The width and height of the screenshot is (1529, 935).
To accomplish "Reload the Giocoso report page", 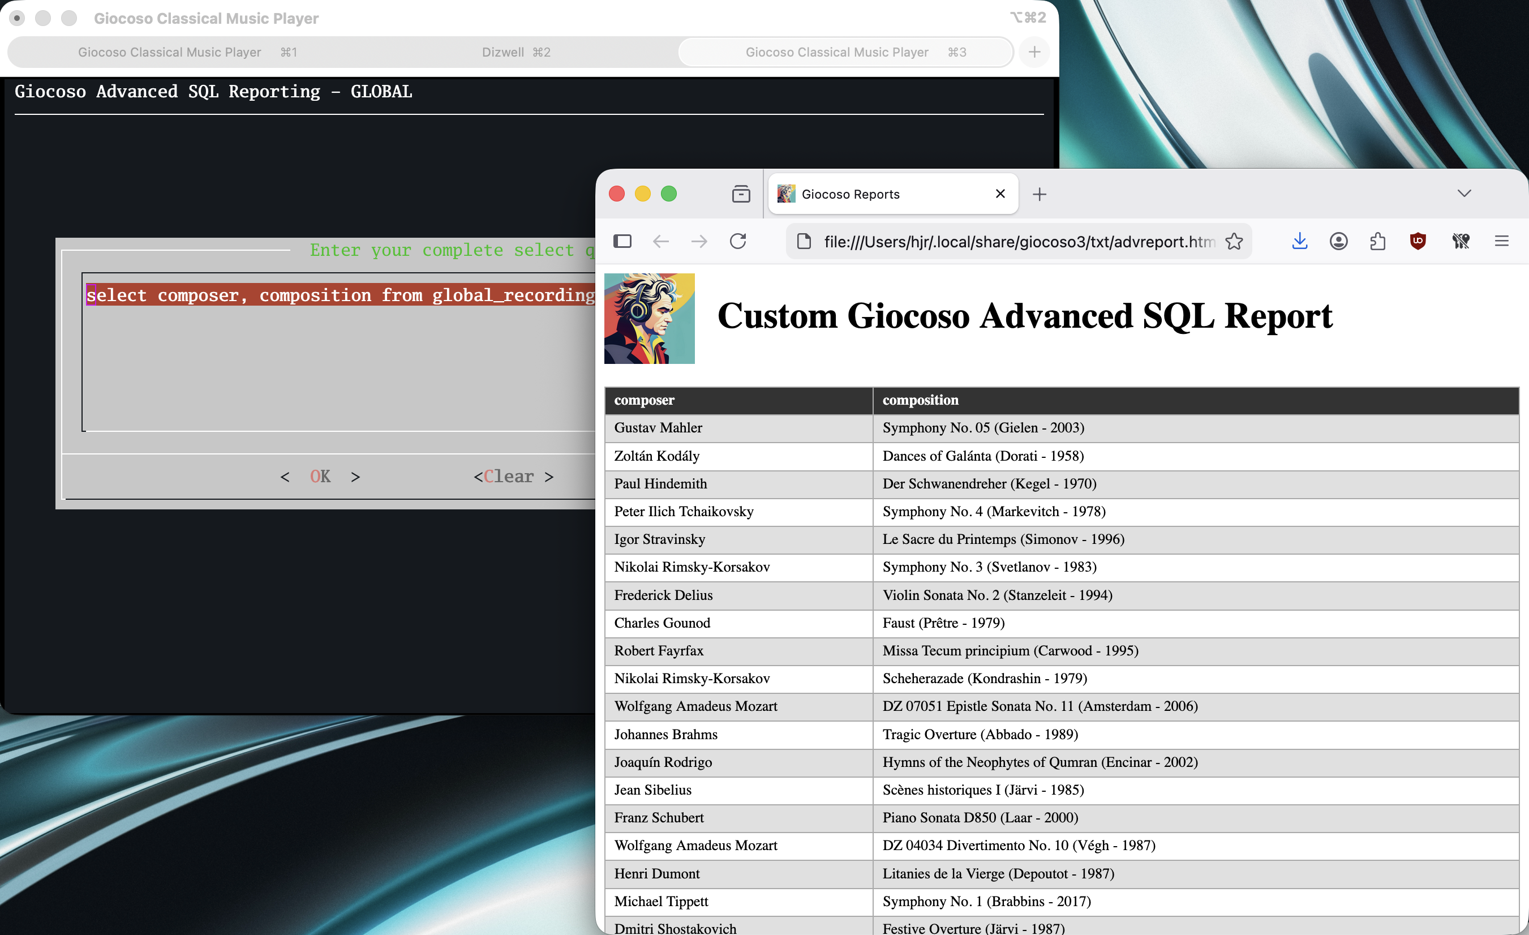I will pos(738,241).
